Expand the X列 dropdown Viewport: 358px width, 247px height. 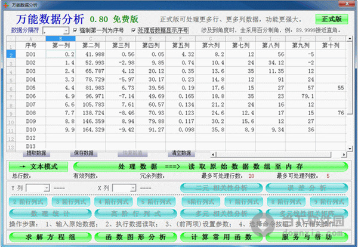click(132, 188)
